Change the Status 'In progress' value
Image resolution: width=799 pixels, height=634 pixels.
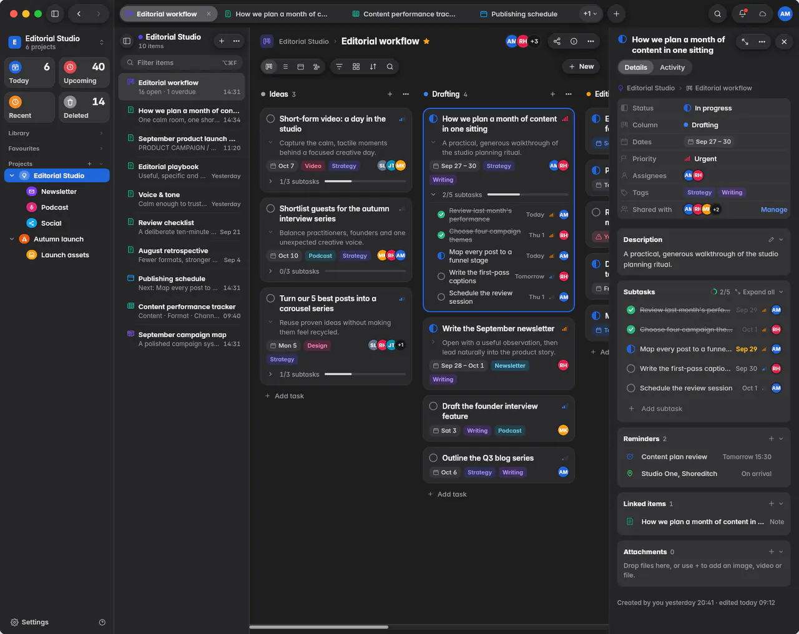tap(708, 108)
